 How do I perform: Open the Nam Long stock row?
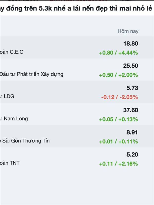click(x=77, y=114)
